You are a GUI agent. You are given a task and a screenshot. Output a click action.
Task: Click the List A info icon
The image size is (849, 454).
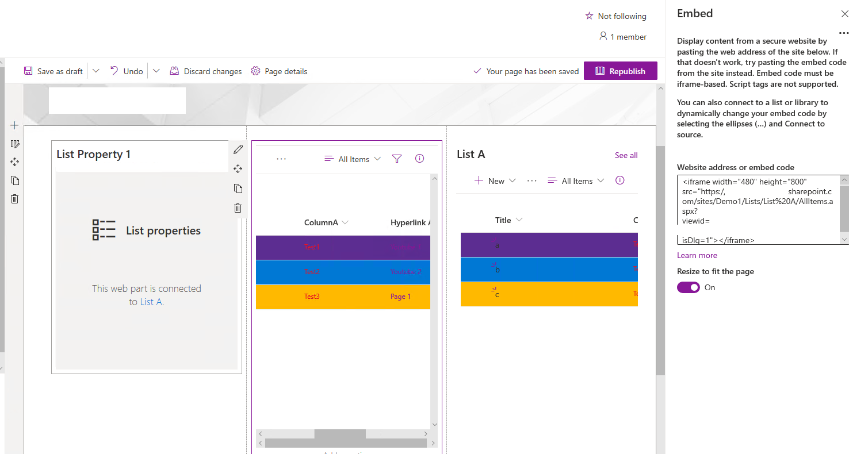(x=619, y=180)
